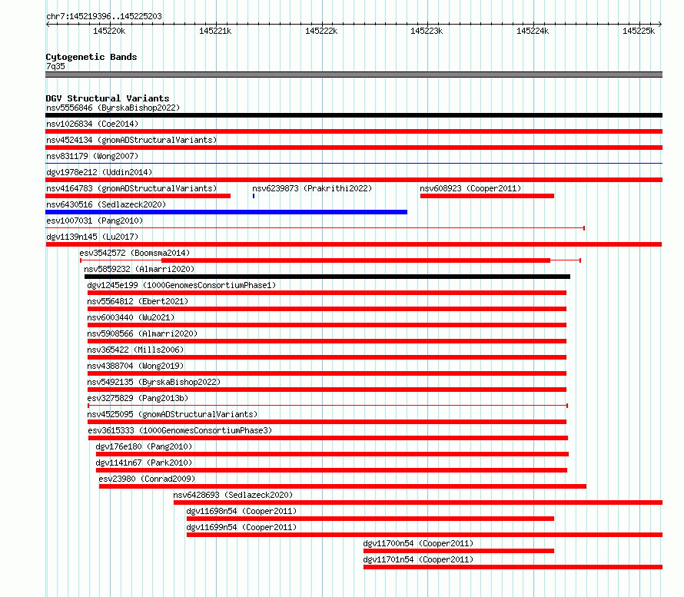The height and width of the screenshot is (597, 684).
Task: Click the 145220k ruler label
Action: 109,31
